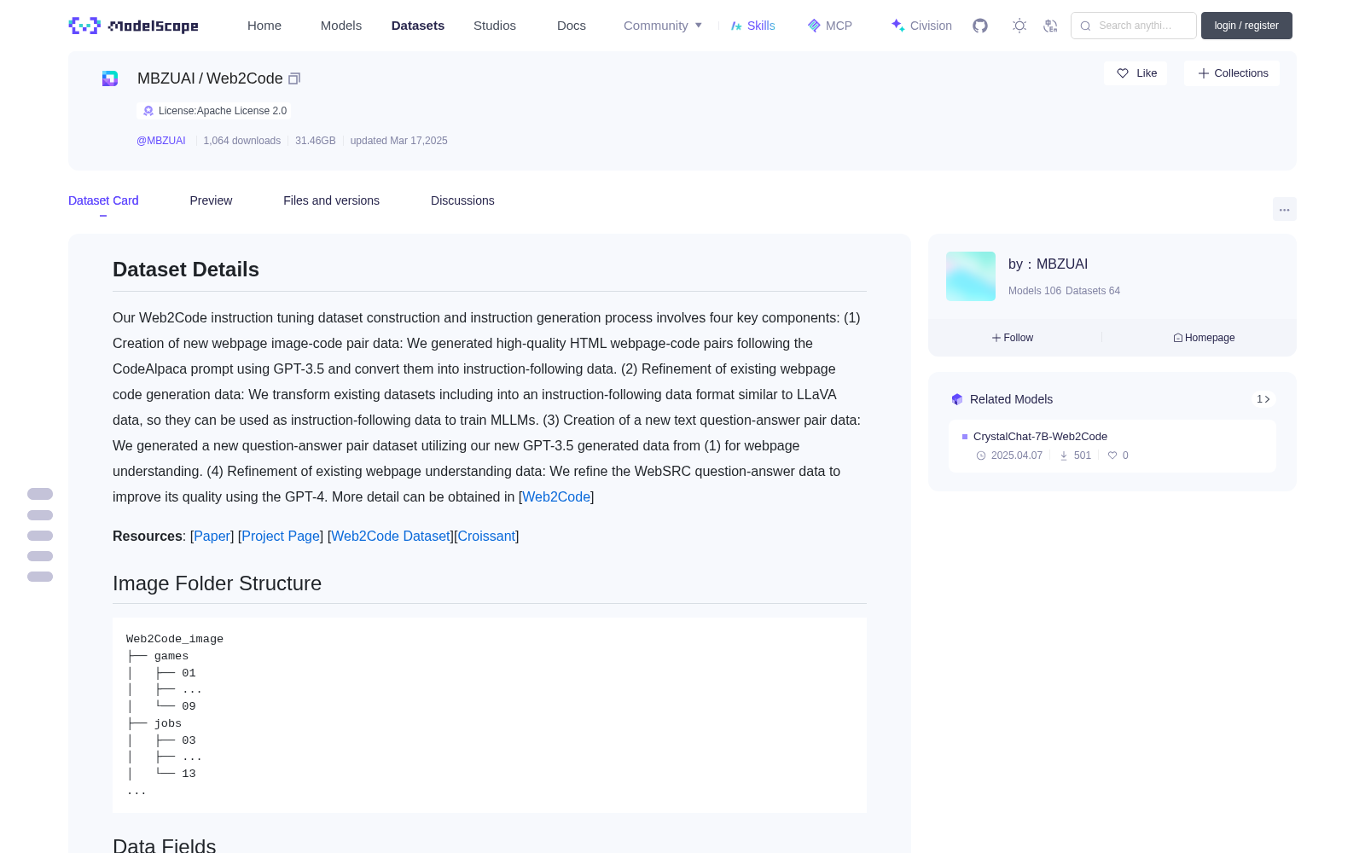Screen dimensions: 1365x853
Task: Click the 'jobs' folder line in tree
Action: coord(168,723)
